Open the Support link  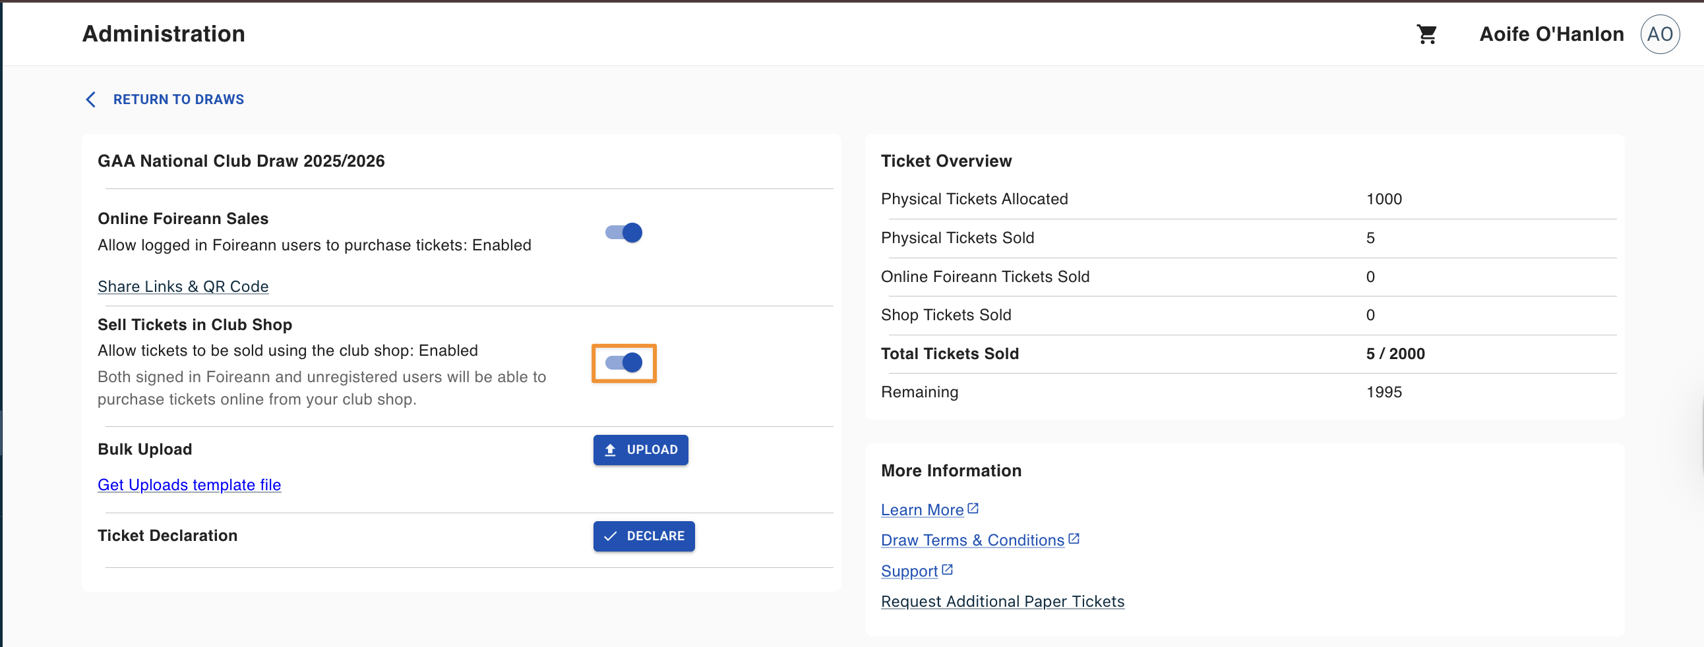pos(909,571)
